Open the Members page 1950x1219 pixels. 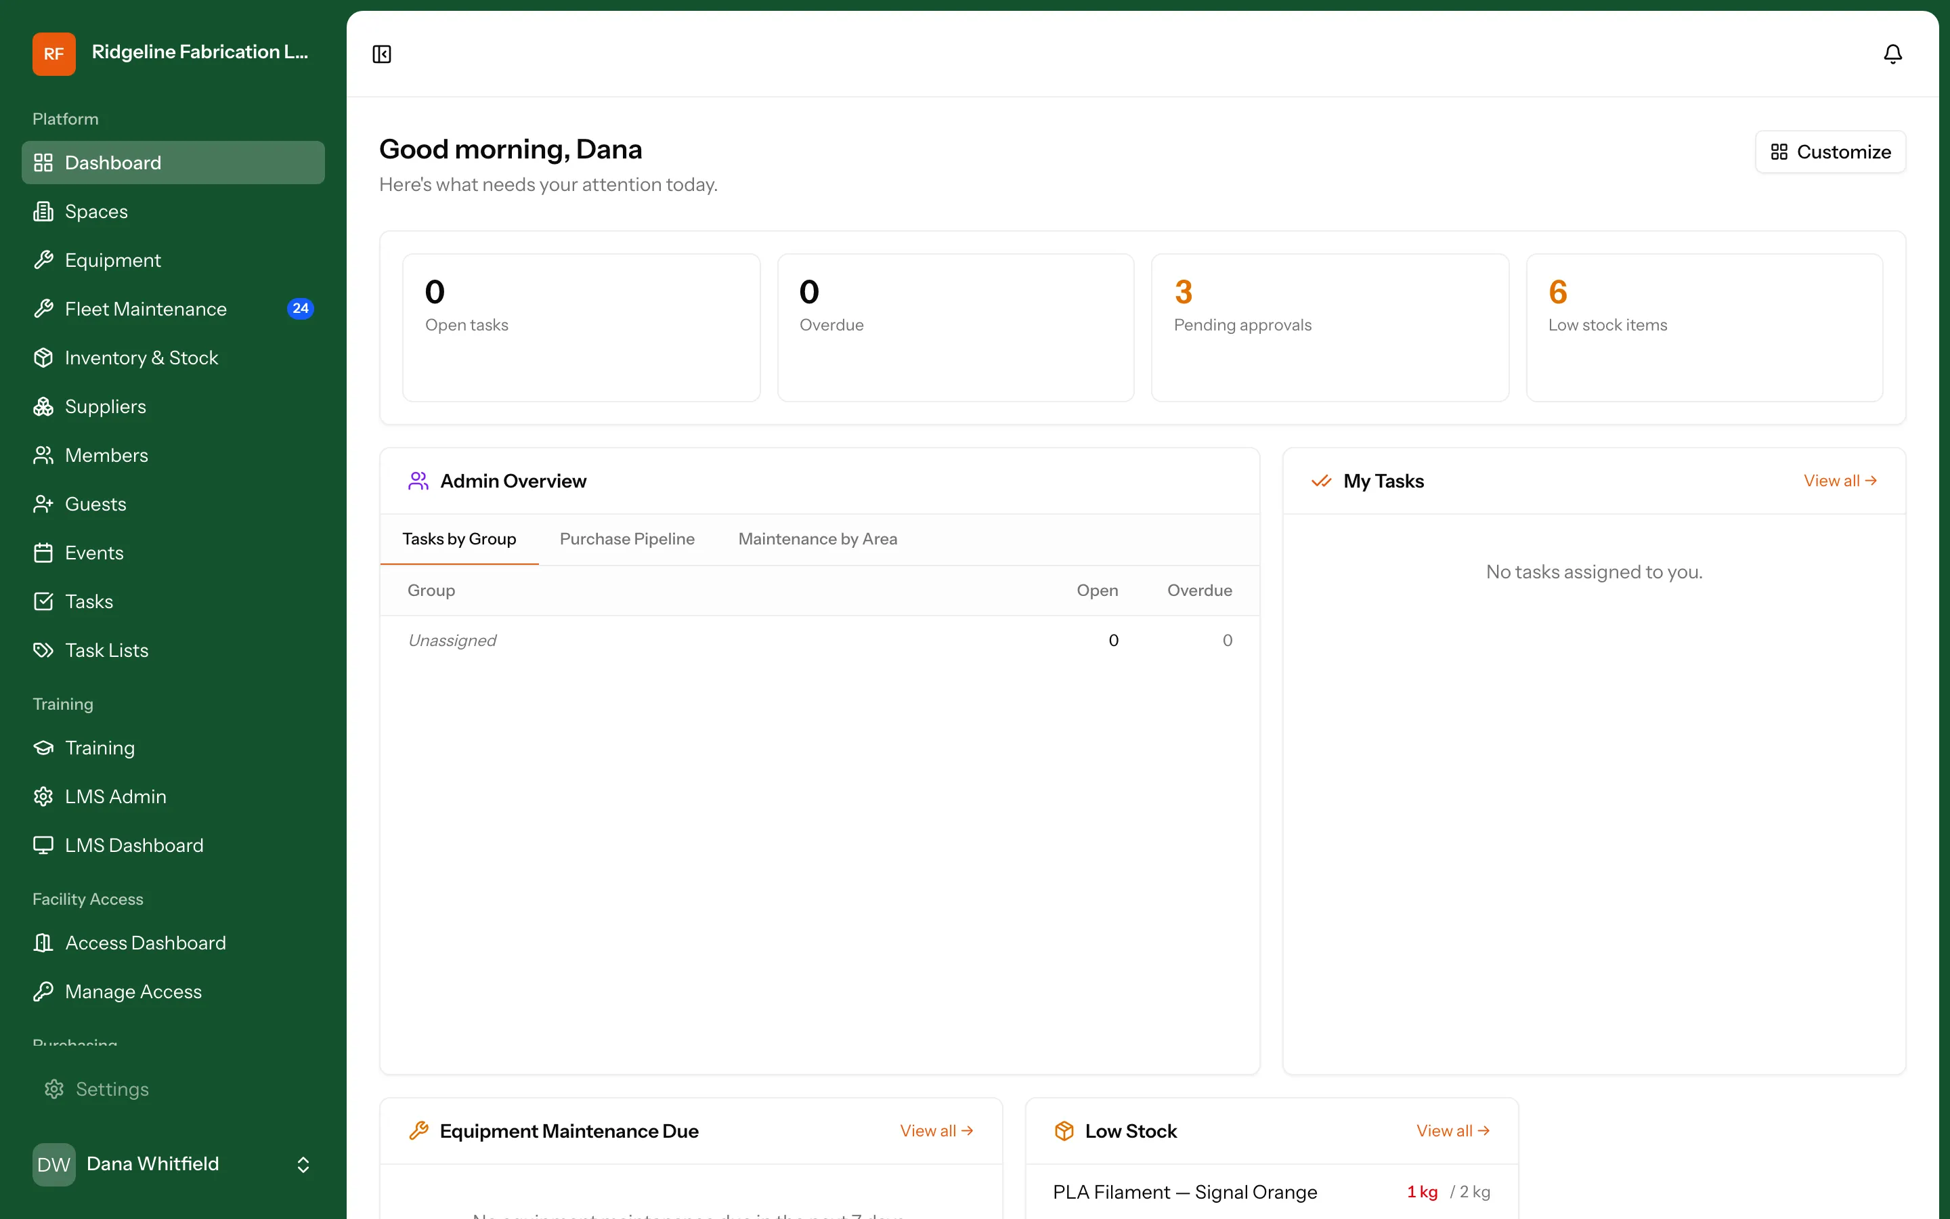173,456
